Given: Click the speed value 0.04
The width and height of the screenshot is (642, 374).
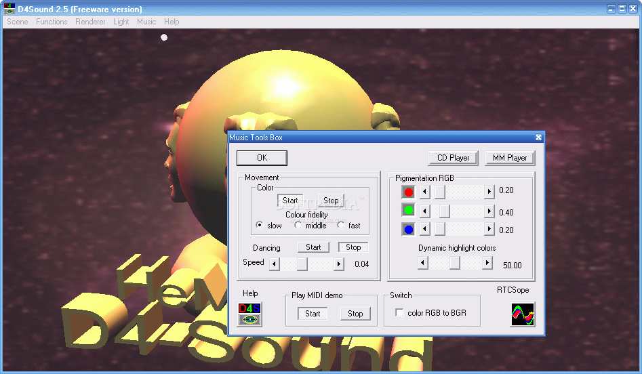Looking at the screenshot, I should [x=362, y=264].
